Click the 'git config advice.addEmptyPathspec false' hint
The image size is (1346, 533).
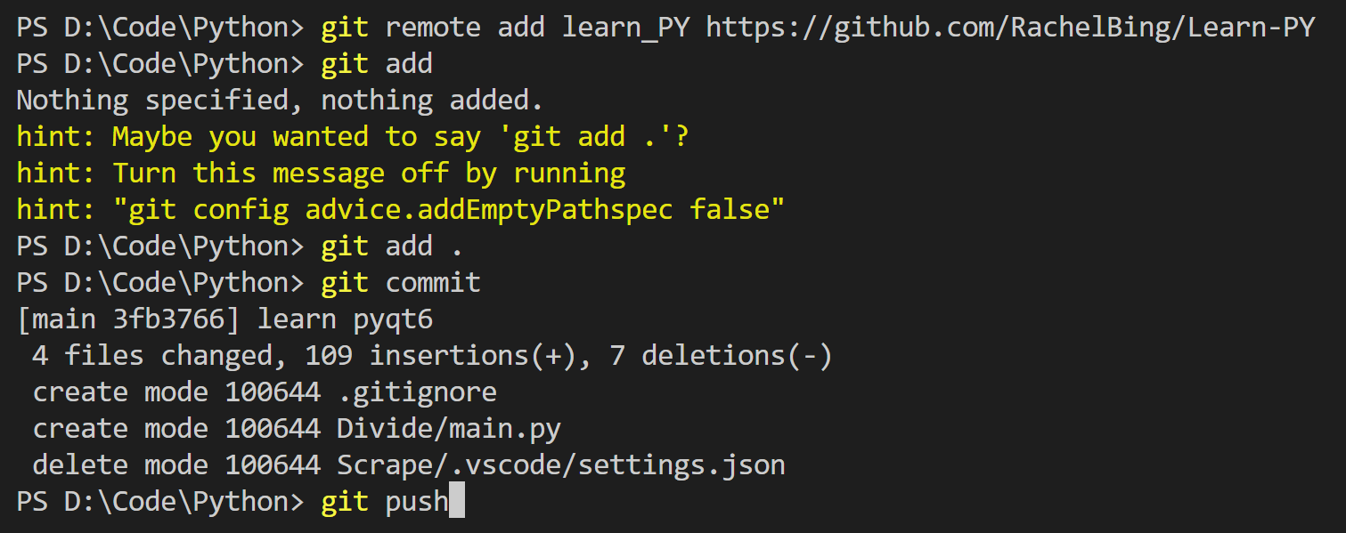(401, 210)
